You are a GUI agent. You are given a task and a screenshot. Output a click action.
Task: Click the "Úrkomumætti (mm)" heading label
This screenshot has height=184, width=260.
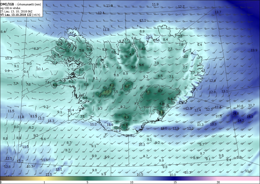point(29,4)
